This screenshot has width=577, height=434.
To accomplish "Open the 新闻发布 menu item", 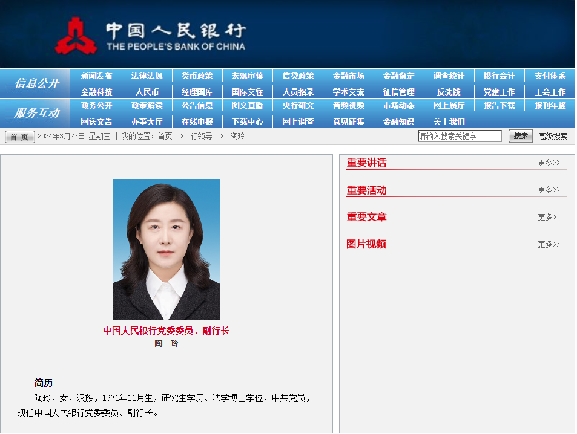I will [96, 76].
